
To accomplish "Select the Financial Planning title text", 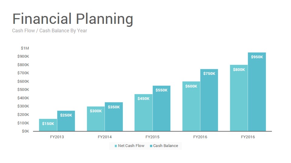I will tap(73, 19).
